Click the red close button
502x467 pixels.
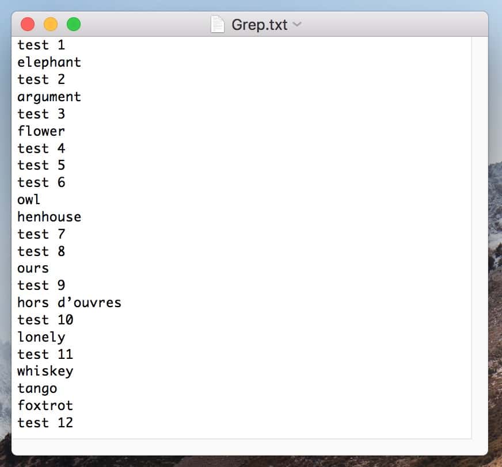(x=28, y=24)
